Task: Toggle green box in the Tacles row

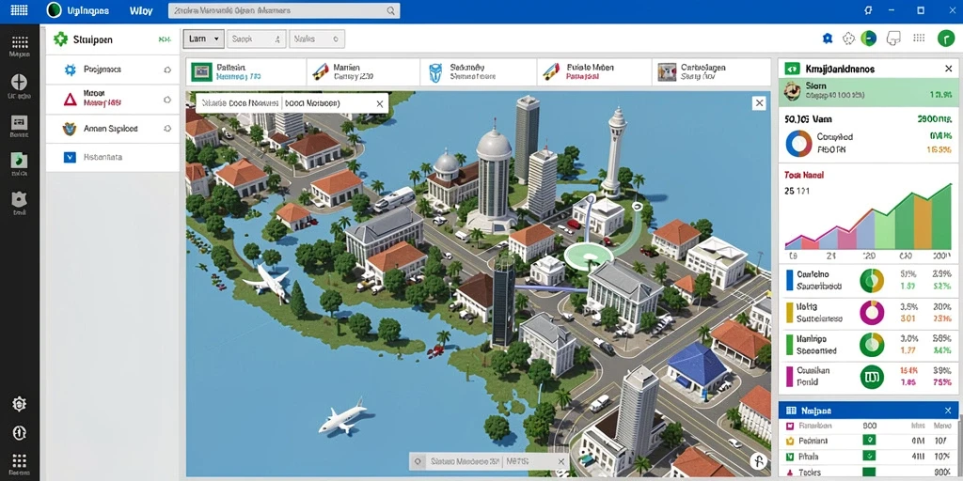Action: 869,472
